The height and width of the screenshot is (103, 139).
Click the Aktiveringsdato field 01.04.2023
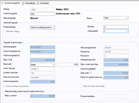click(x=42, y=47)
